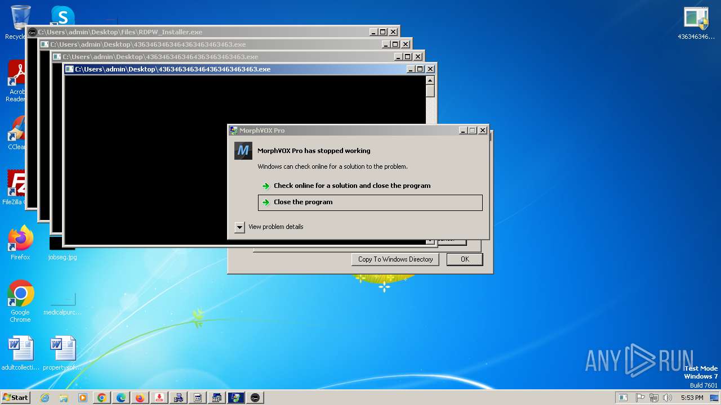721x405 pixels.
Task: Select jobseg.jpg desktop file
Action: (x=62, y=249)
